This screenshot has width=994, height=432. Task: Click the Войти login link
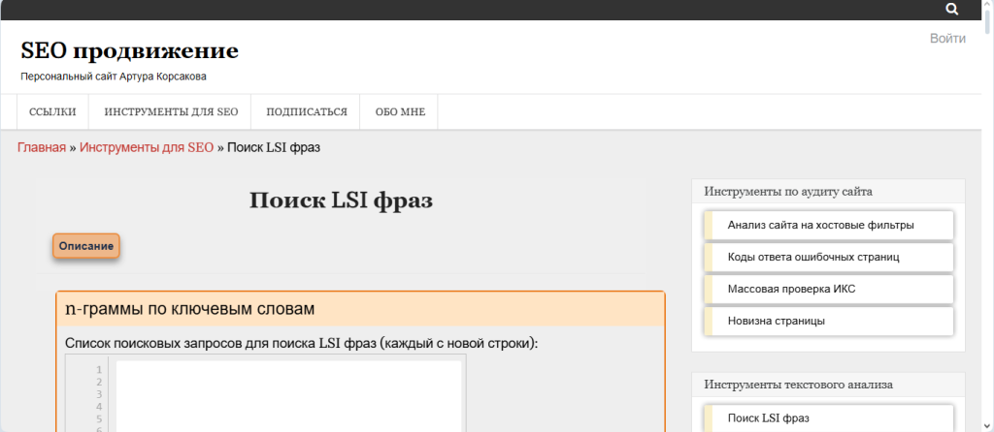point(947,39)
